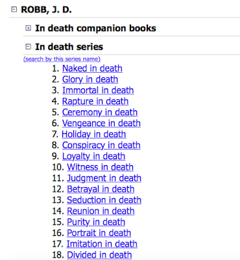Open Holiday in death link
The width and height of the screenshot is (240, 260).
(94, 134)
